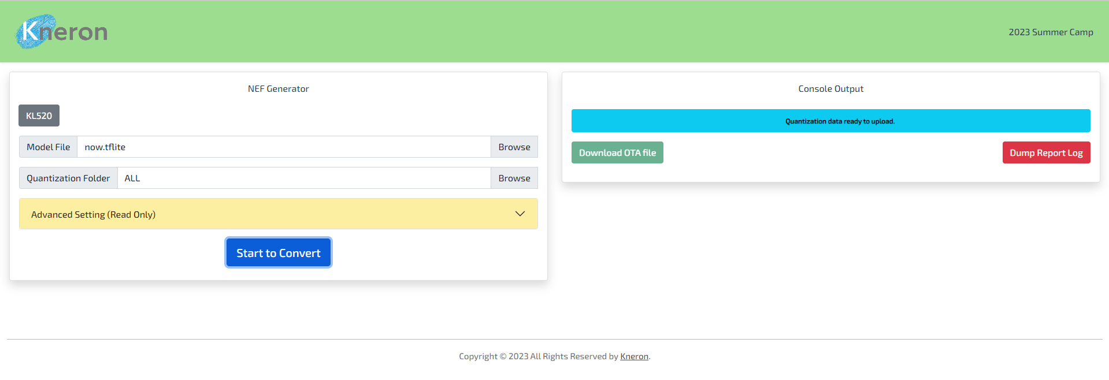This screenshot has width=1109, height=380.
Task: Select the KL520 chip button
Action: click(39, 116)
